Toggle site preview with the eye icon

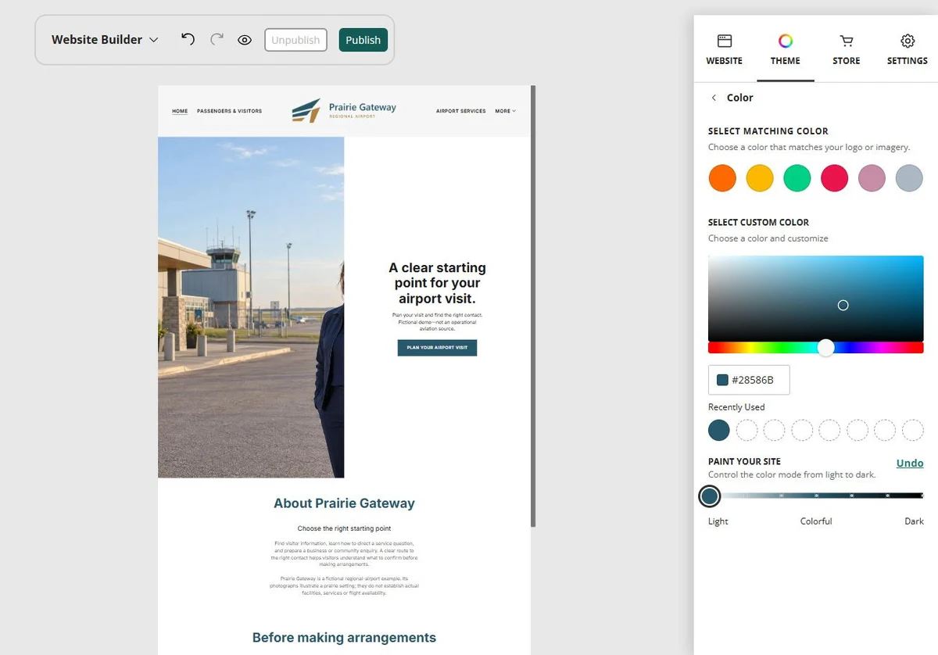pos(245,40)
